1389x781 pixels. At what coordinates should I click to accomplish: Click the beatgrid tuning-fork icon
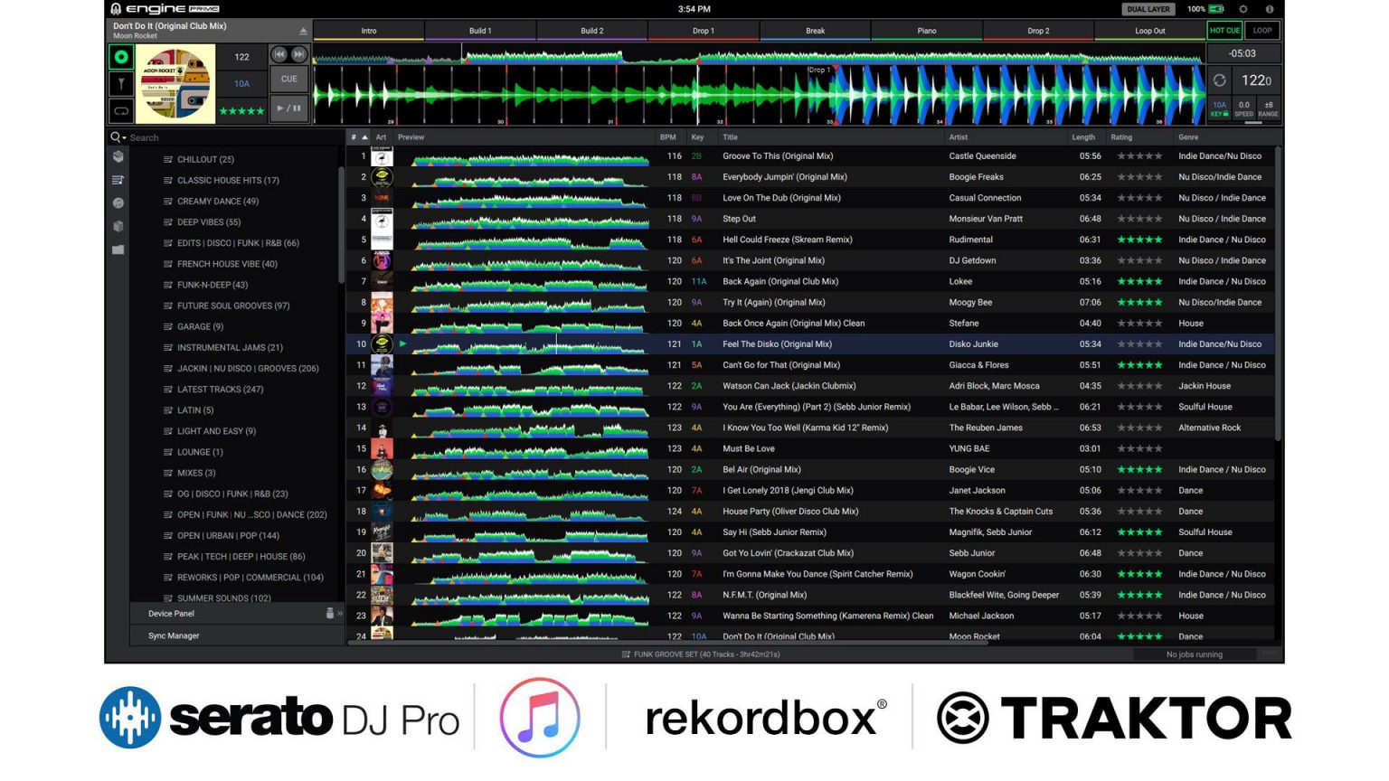click(x=120, y=84)
